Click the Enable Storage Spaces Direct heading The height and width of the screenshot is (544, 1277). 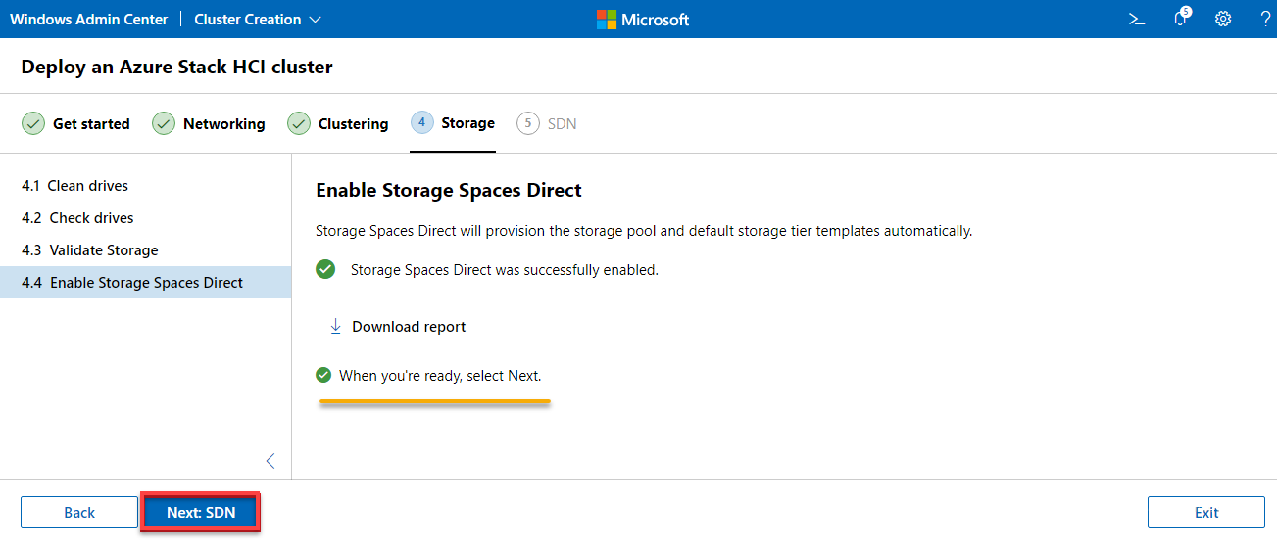tap(449, 191)
